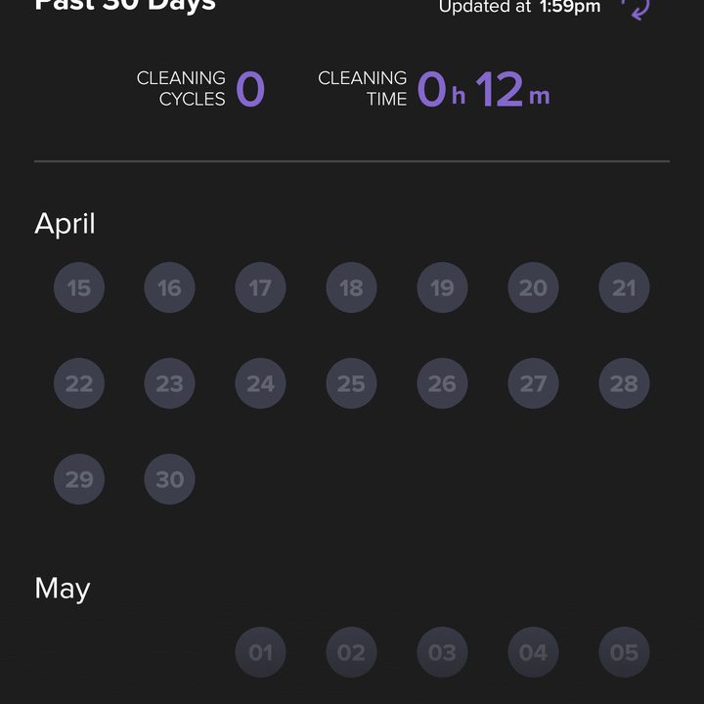Tap the Cleaning Cycles count
Image resolution: width=704 pixels, height=704 pixels.
[x=250, y=89]
